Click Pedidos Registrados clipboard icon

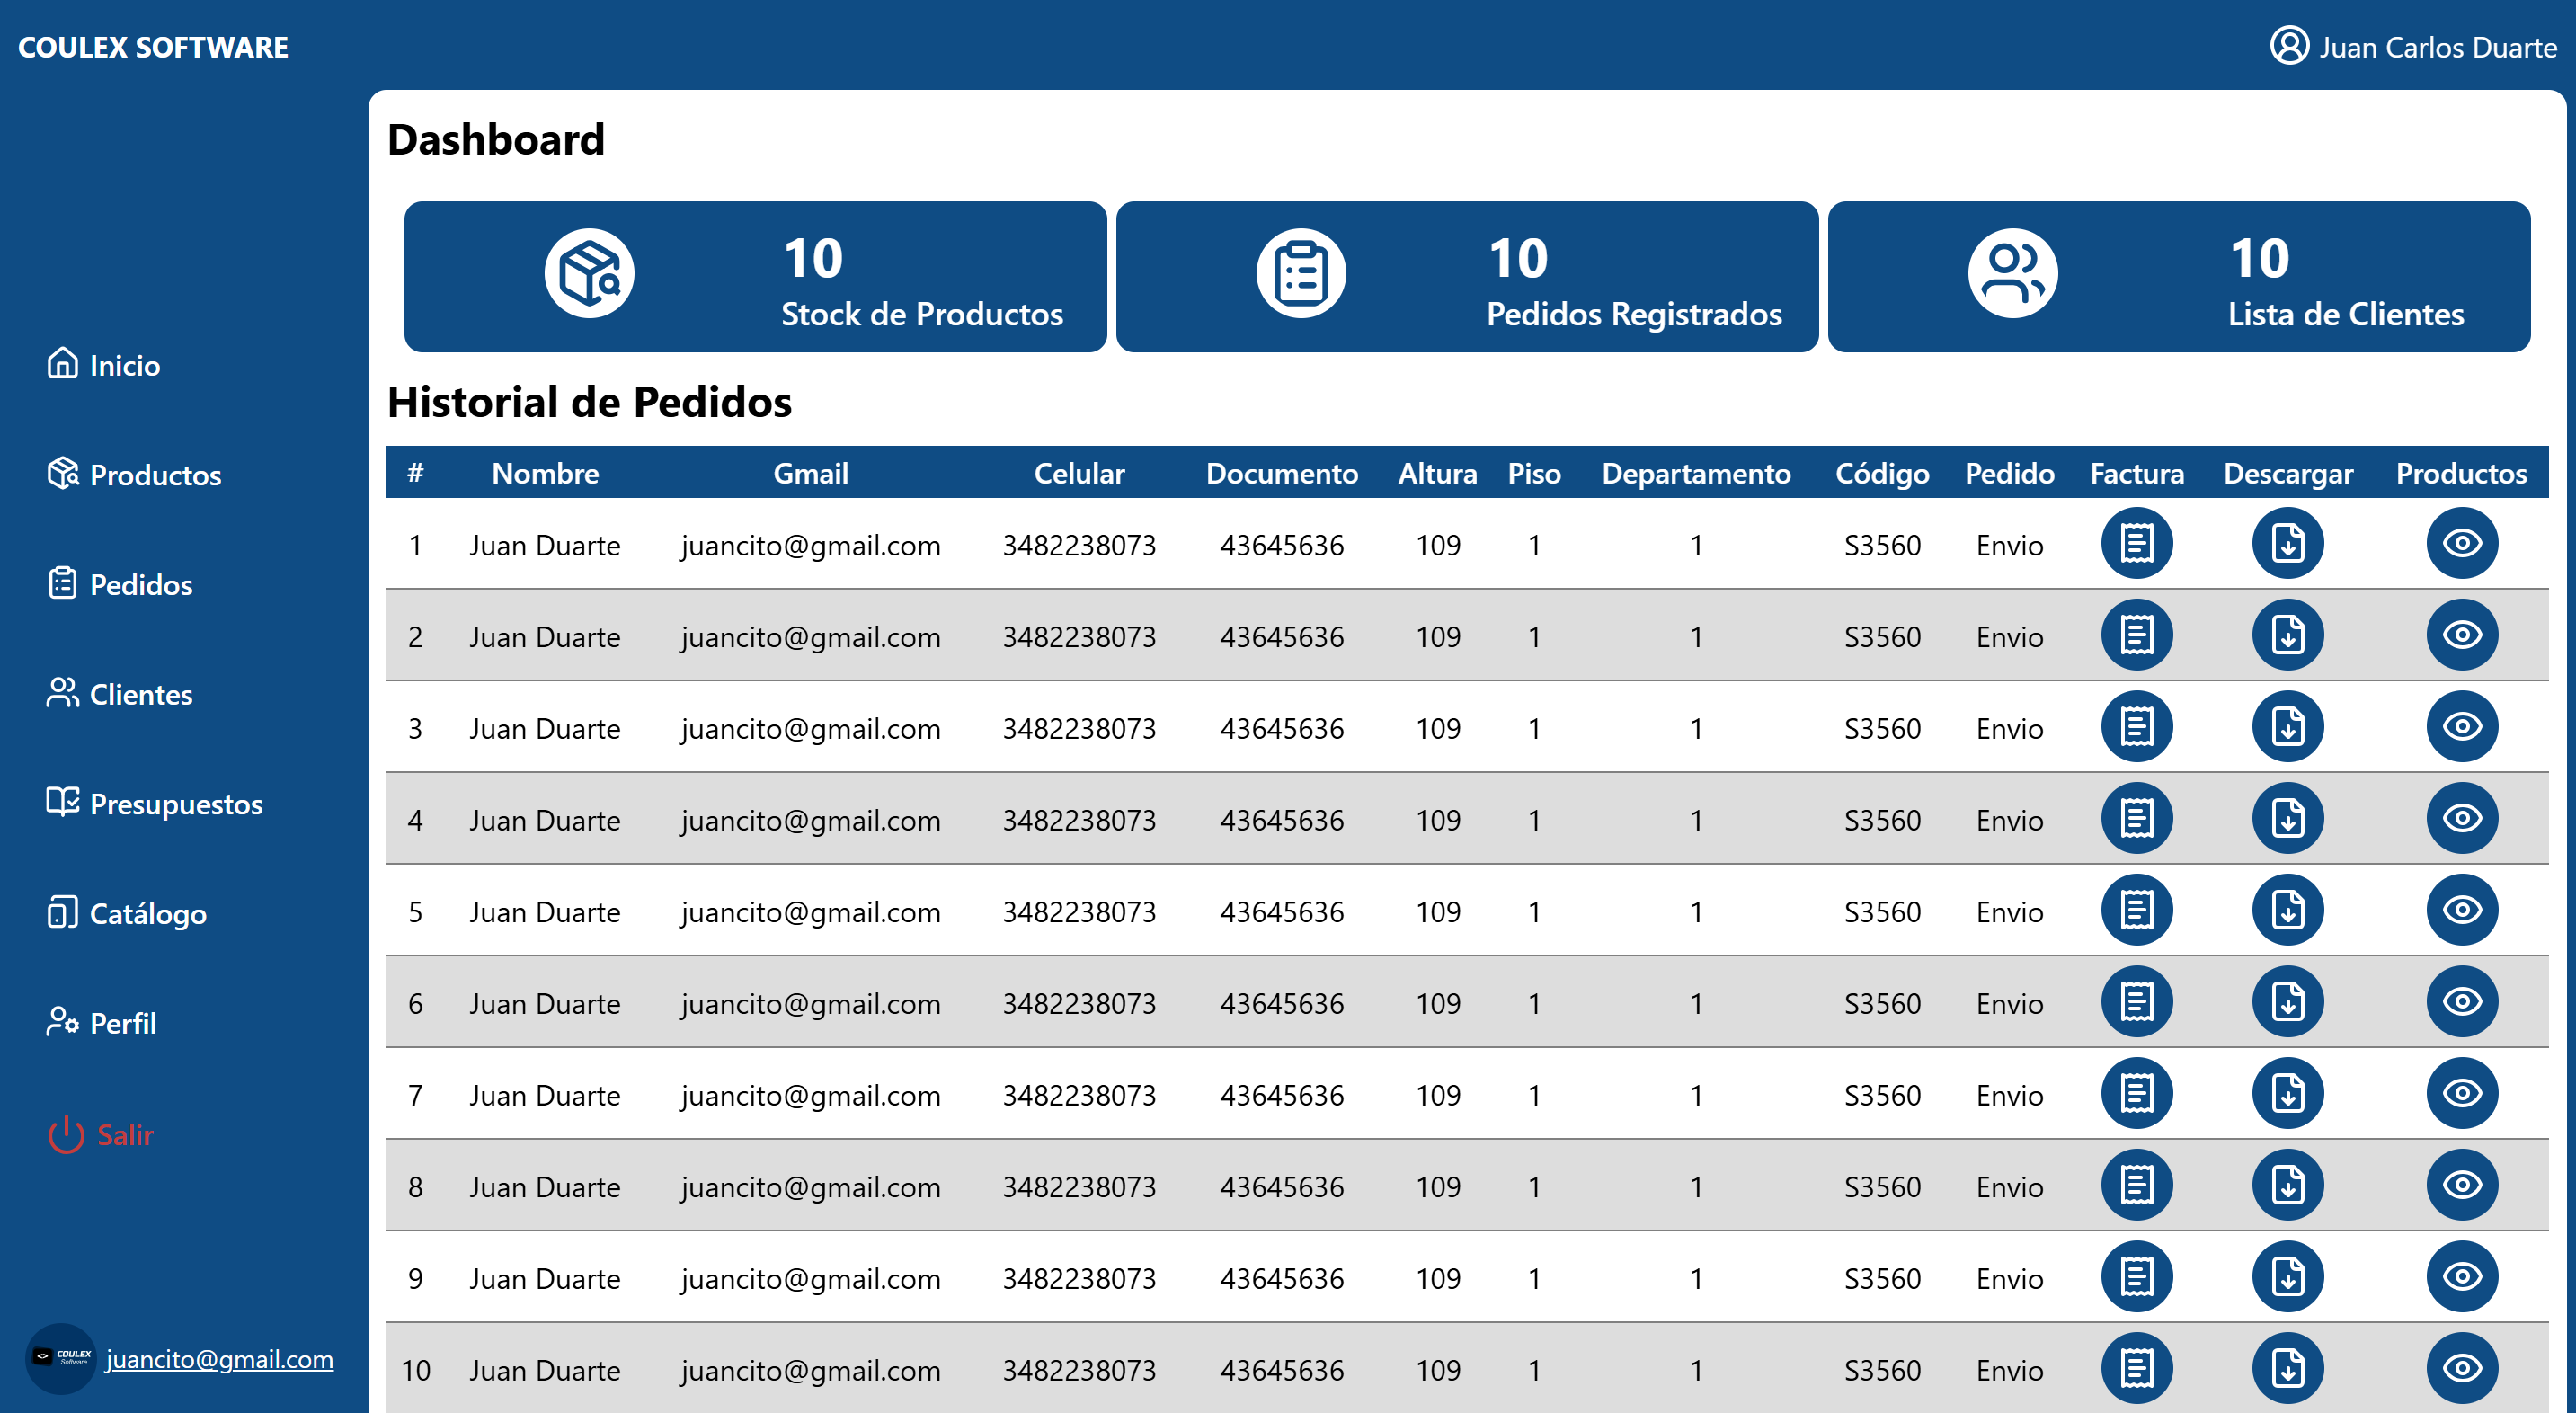(x=1300, y=274)
